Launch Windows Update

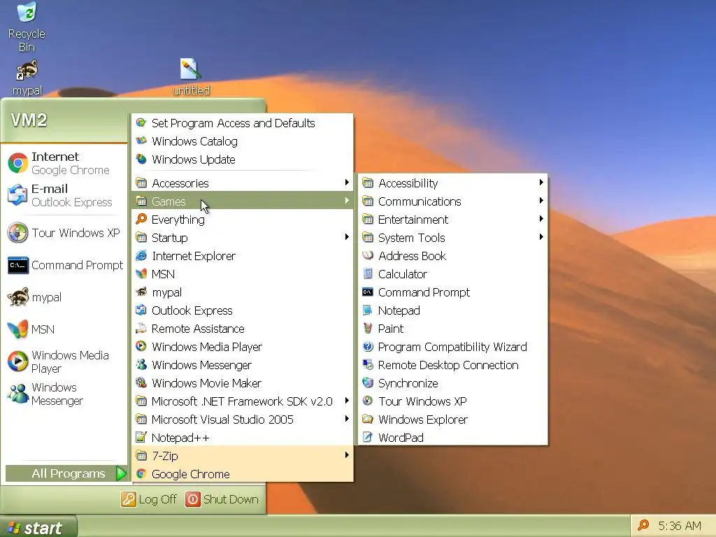(243, 159)
